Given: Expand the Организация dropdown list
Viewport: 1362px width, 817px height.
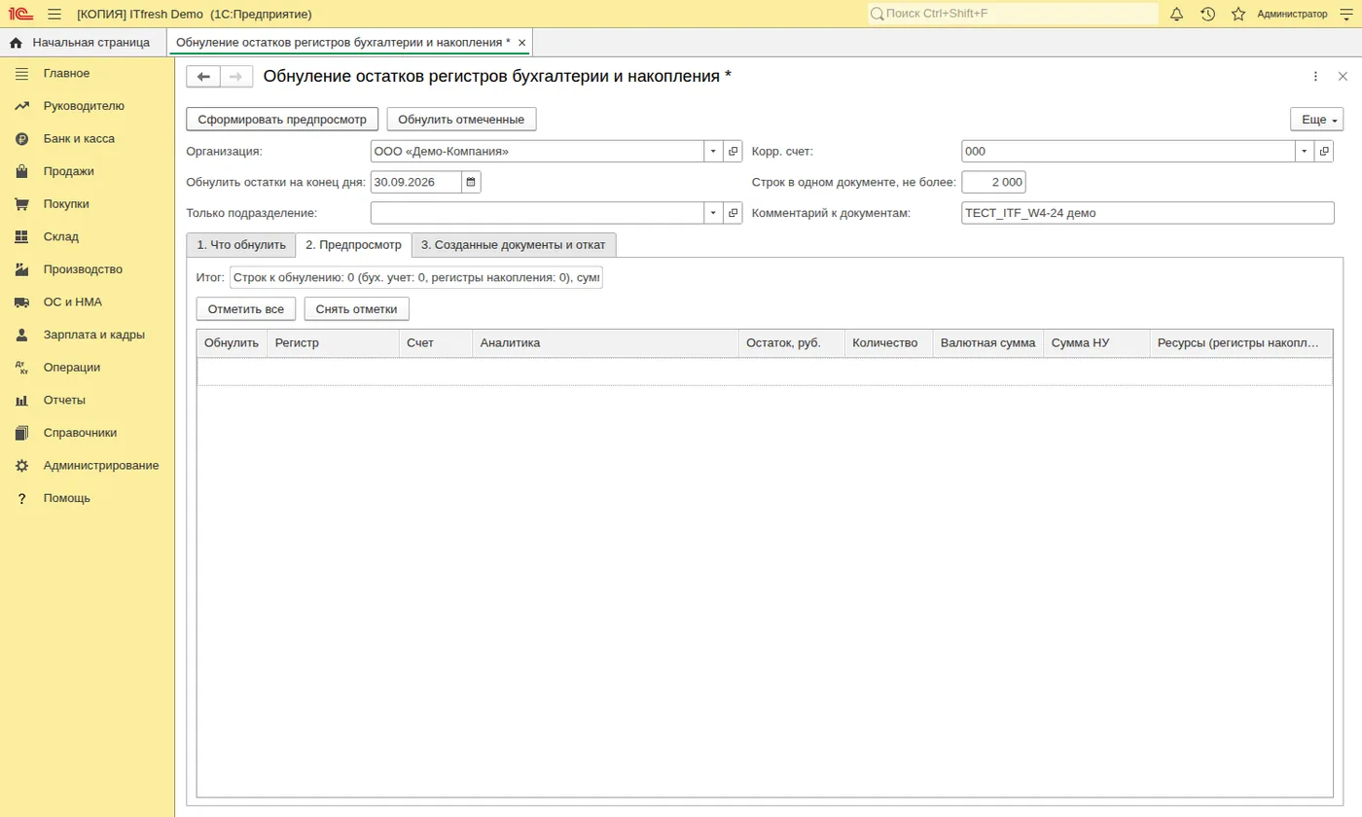Looking at the screenshot, I should [x=713, y=152].
